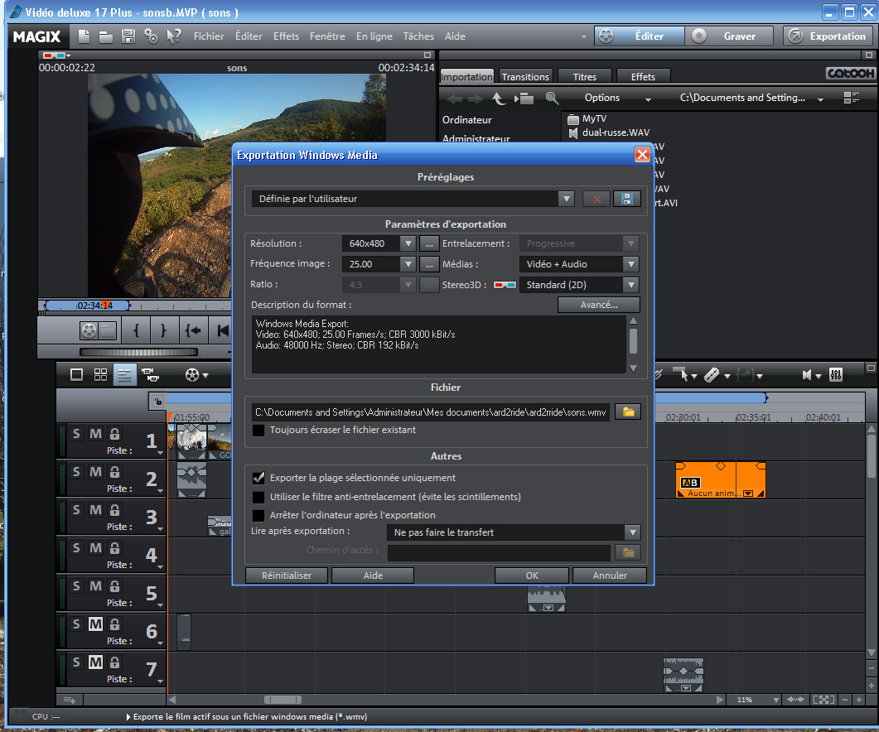Switch to scene overview grid icon

100,374
